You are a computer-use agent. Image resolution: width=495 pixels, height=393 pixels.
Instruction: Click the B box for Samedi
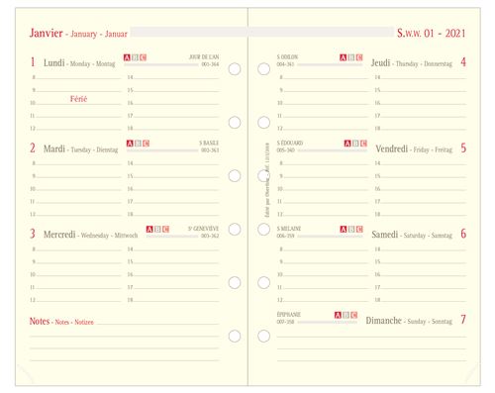(x=351, y=229)
